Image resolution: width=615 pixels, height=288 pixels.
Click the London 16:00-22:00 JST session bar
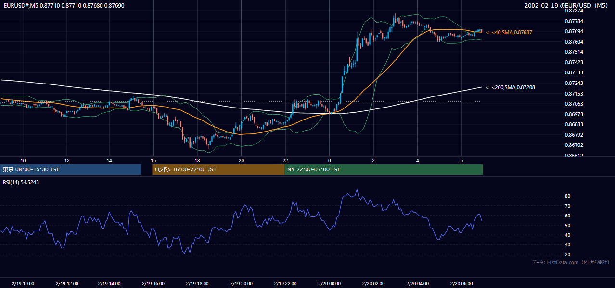click(218, 169)
